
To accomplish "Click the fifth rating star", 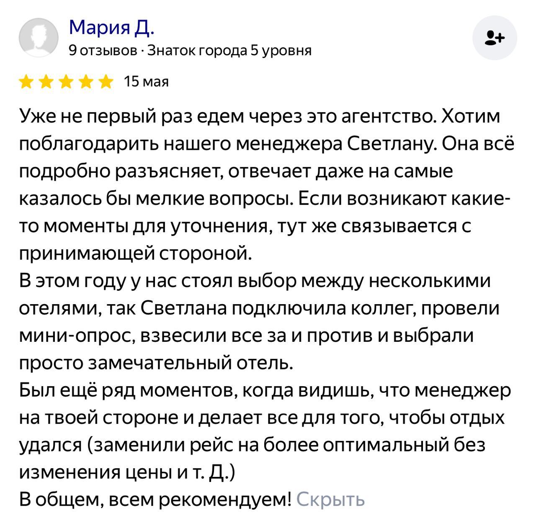I will [106, 82].
